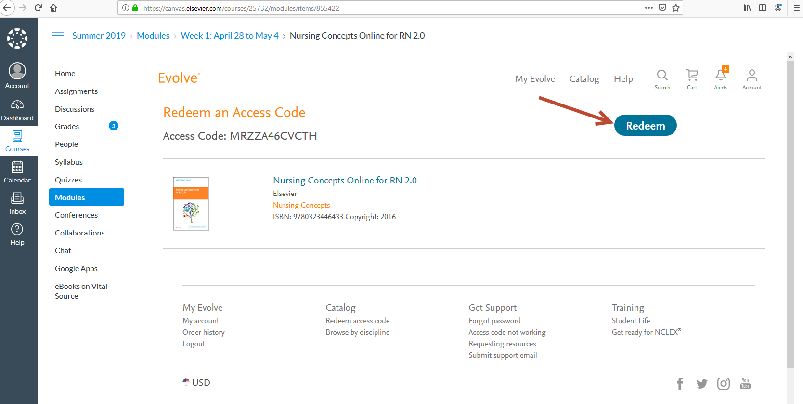
Task: Open the shopping Cart icon
Action: click(692, 78)
